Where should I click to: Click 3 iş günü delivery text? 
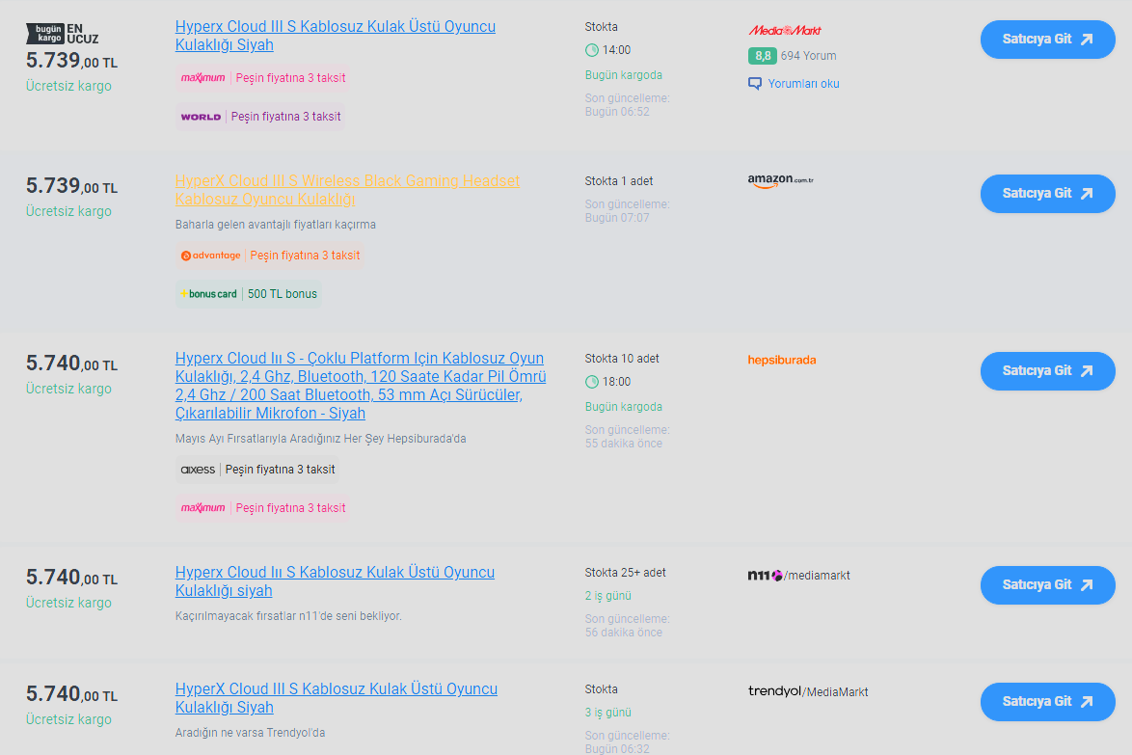tap(607, 713)
